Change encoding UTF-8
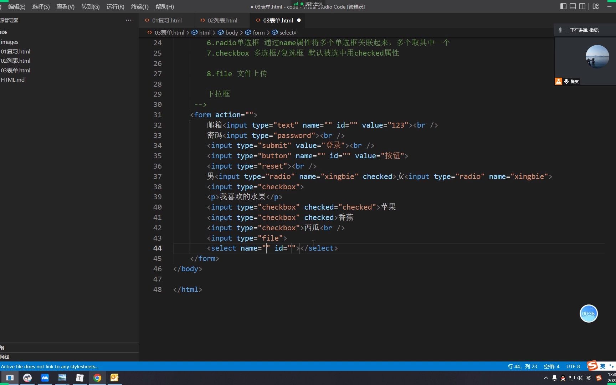This screenshot has width=616, height=385. point(573,366)
